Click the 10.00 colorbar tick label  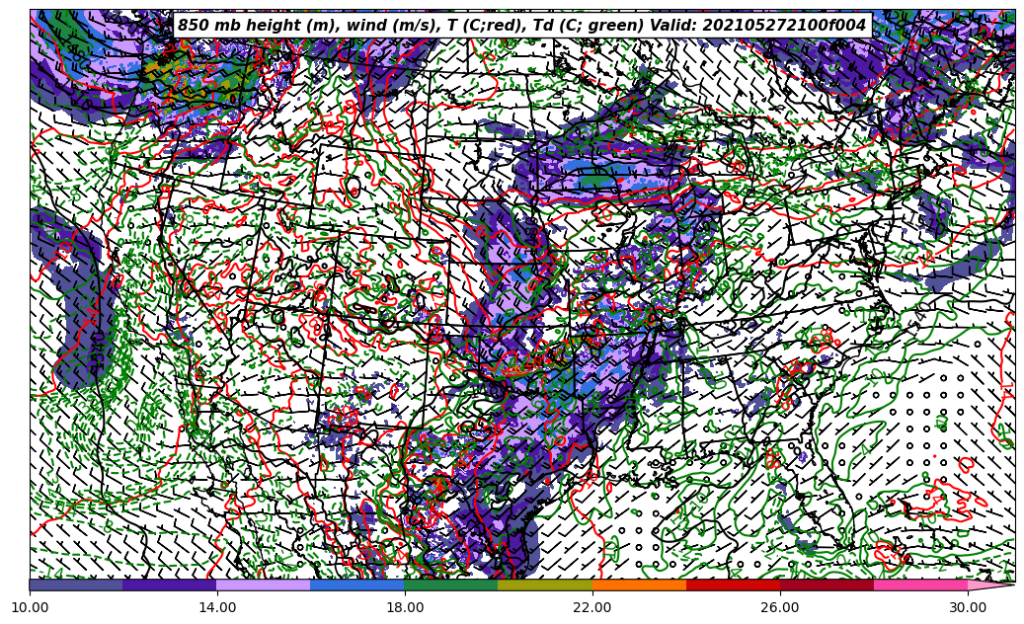click(x=30, y=608)
